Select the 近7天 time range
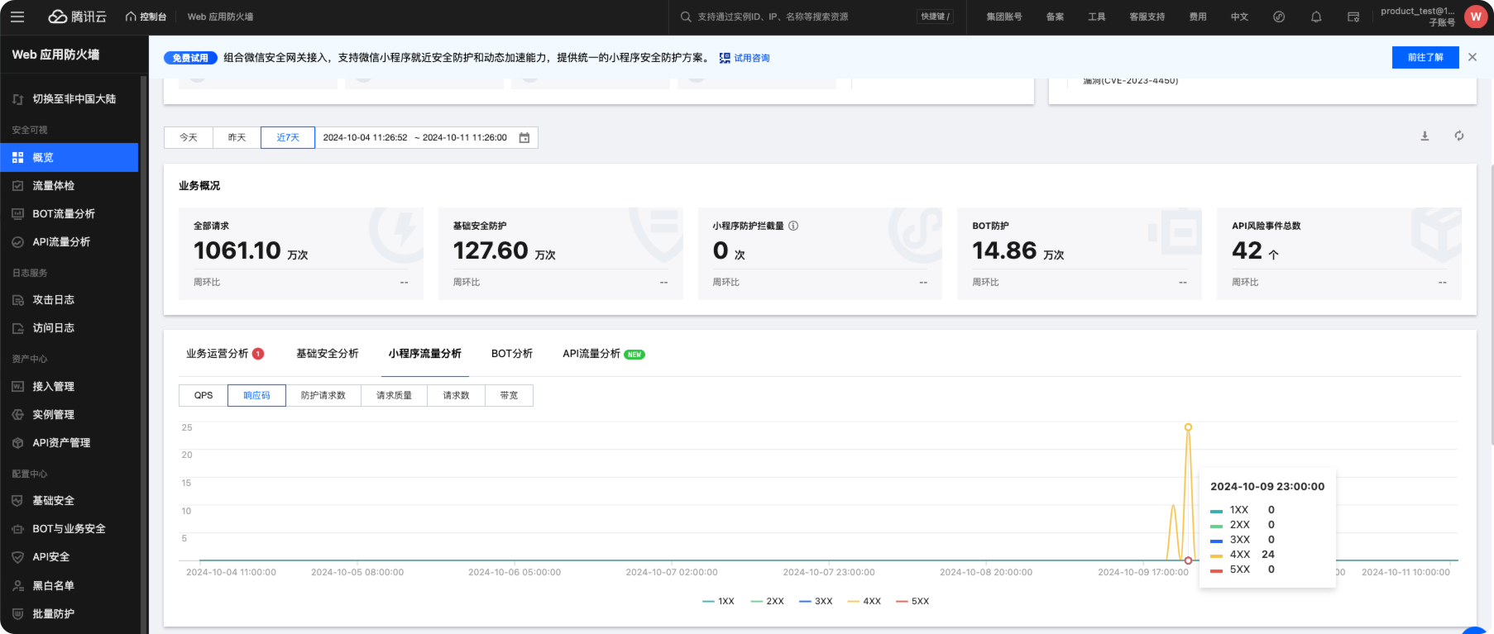The width and height of the screenshot is (1494, 634). point(288,137)
